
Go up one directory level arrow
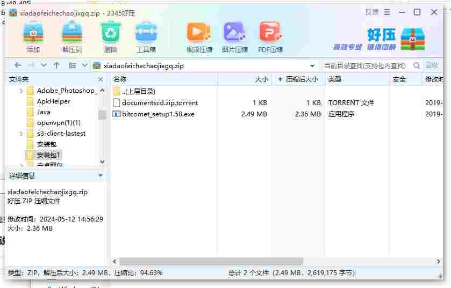[x=56, y=65]
